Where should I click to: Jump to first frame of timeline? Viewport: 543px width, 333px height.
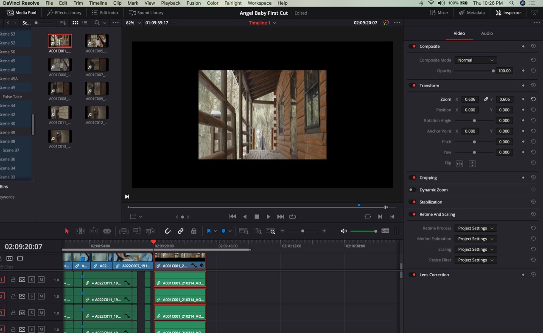(x=232, y=216)
